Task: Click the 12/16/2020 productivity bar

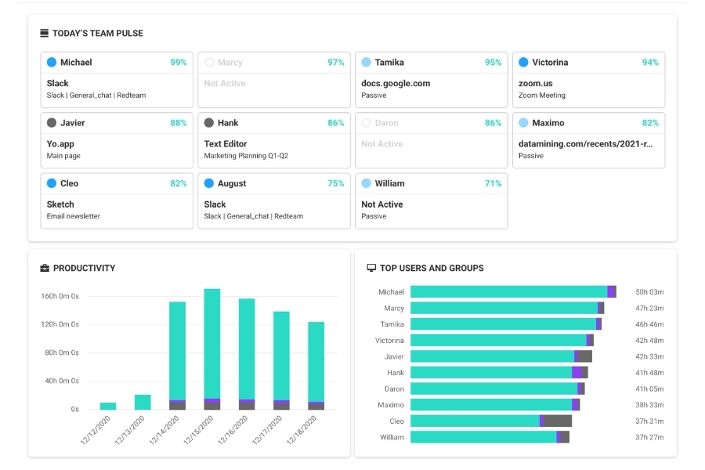Action: [x=247, y=354]
